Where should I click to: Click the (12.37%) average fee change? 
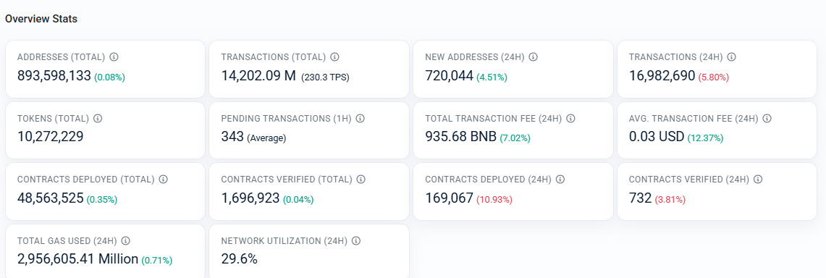tap(705, 138)
